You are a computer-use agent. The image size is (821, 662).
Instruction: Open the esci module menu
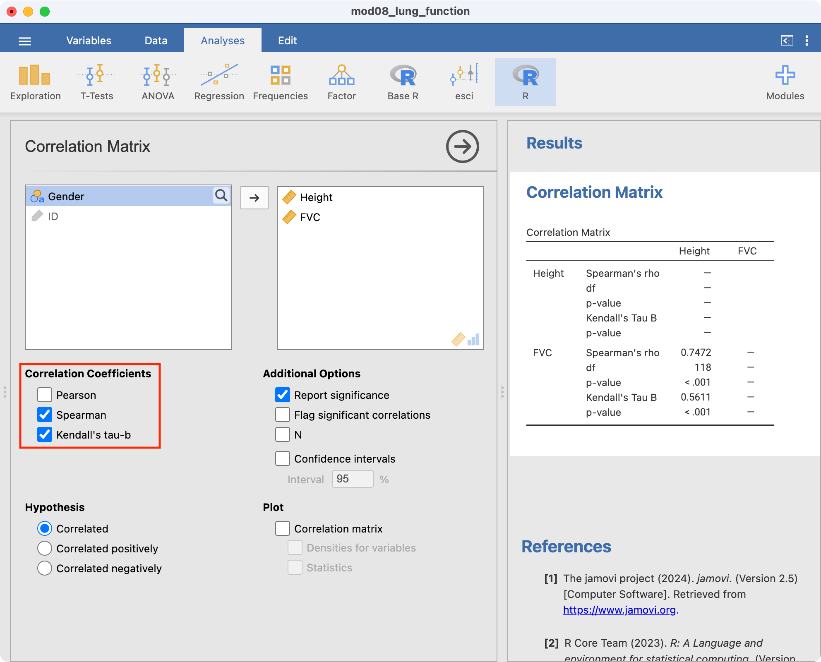[464, 83]
